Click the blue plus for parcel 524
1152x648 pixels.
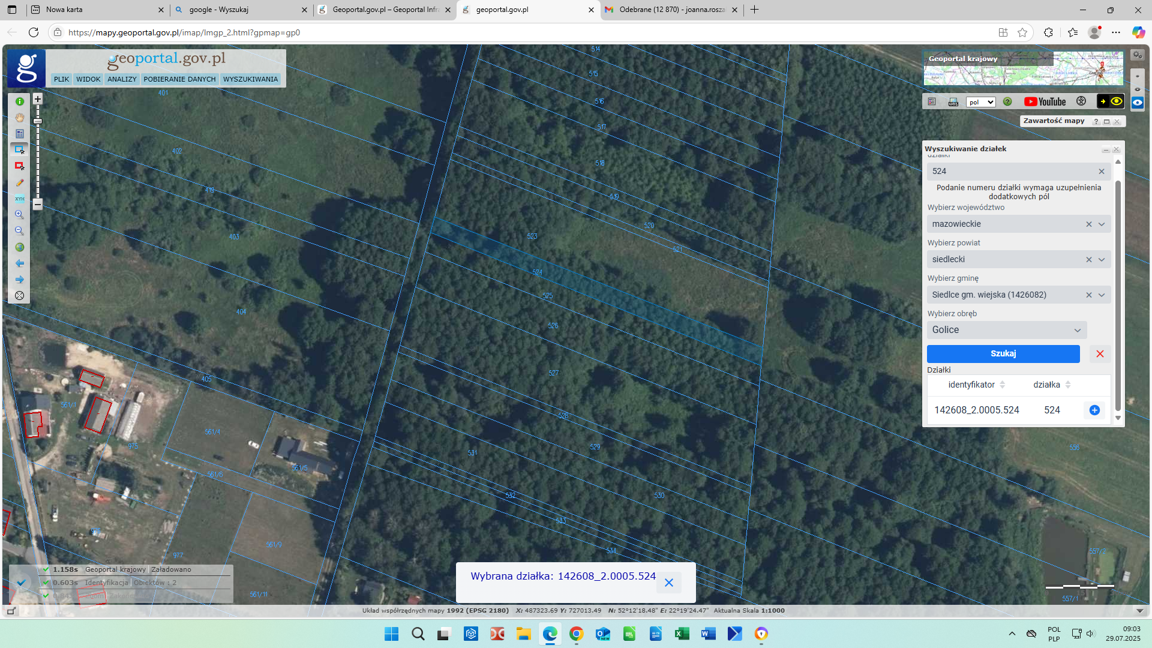pyautogui.click(x=1094, y=410)
